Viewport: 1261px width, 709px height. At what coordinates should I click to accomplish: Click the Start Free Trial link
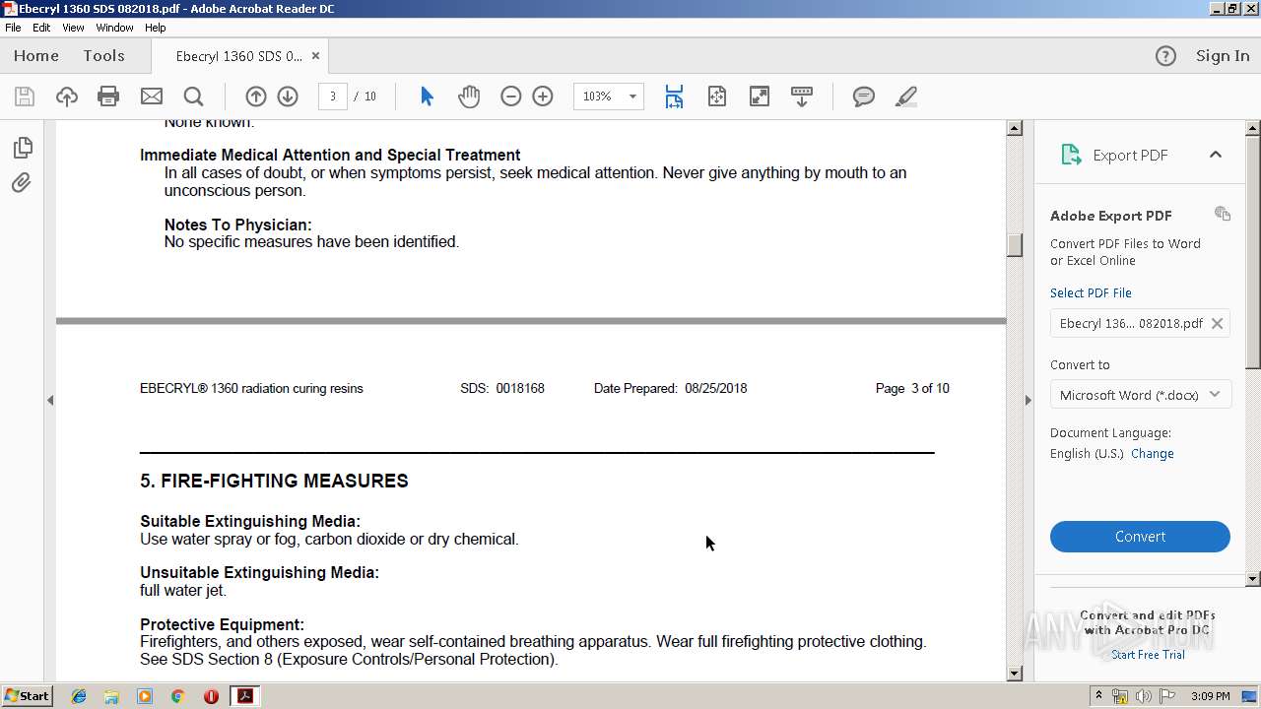pyautogui.click(x=1148, y=655)
